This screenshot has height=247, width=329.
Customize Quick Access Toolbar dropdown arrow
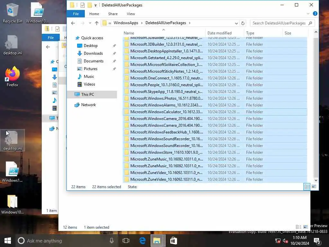(x=95, y=5)
